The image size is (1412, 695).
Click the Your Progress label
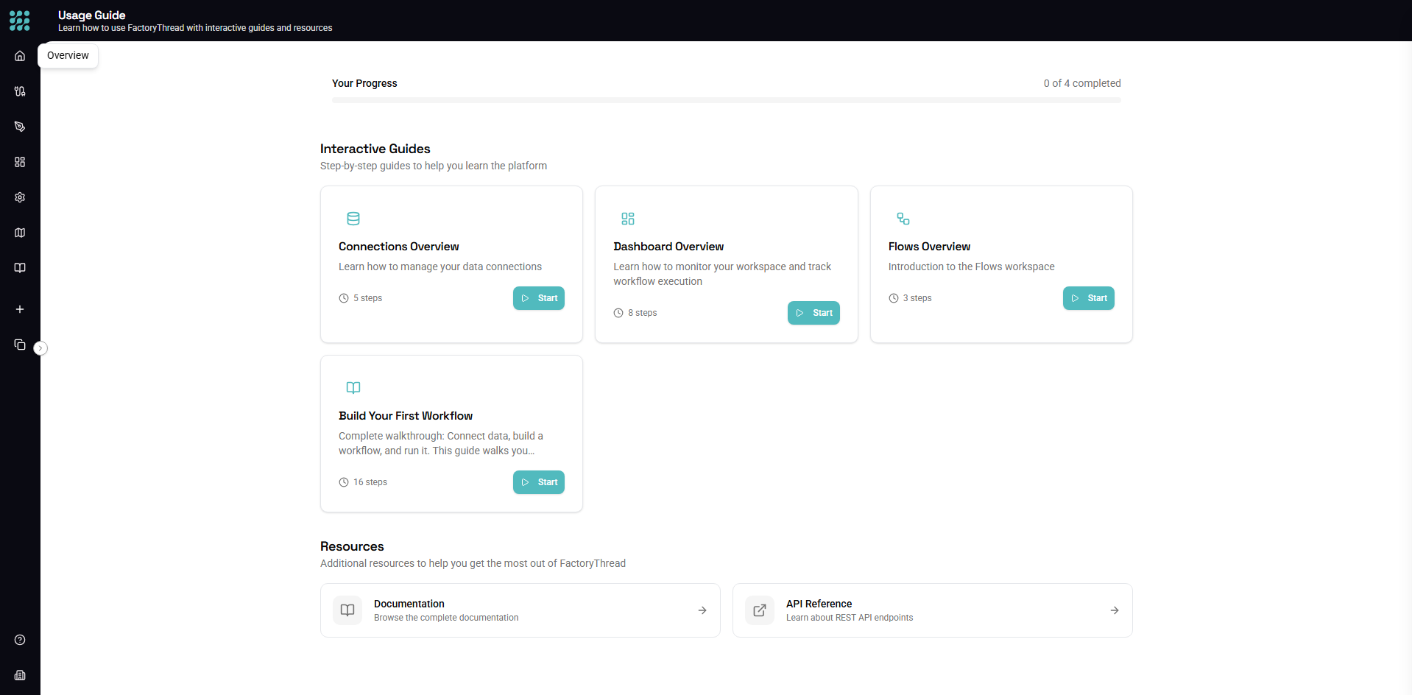[x=364, y=83]
